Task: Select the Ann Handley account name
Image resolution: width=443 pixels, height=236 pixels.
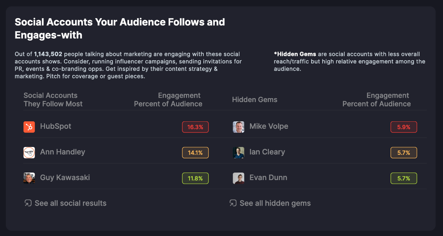Action: [x=62, y=152]
